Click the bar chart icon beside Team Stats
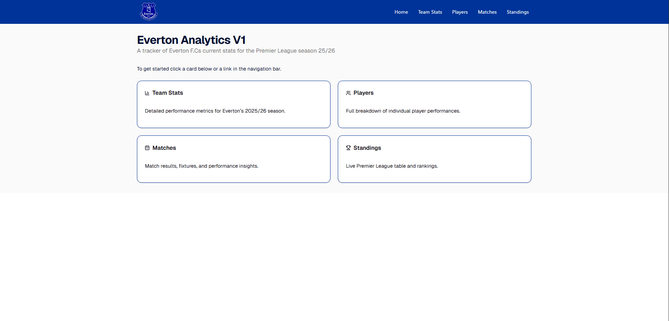 tap(147, 93)
